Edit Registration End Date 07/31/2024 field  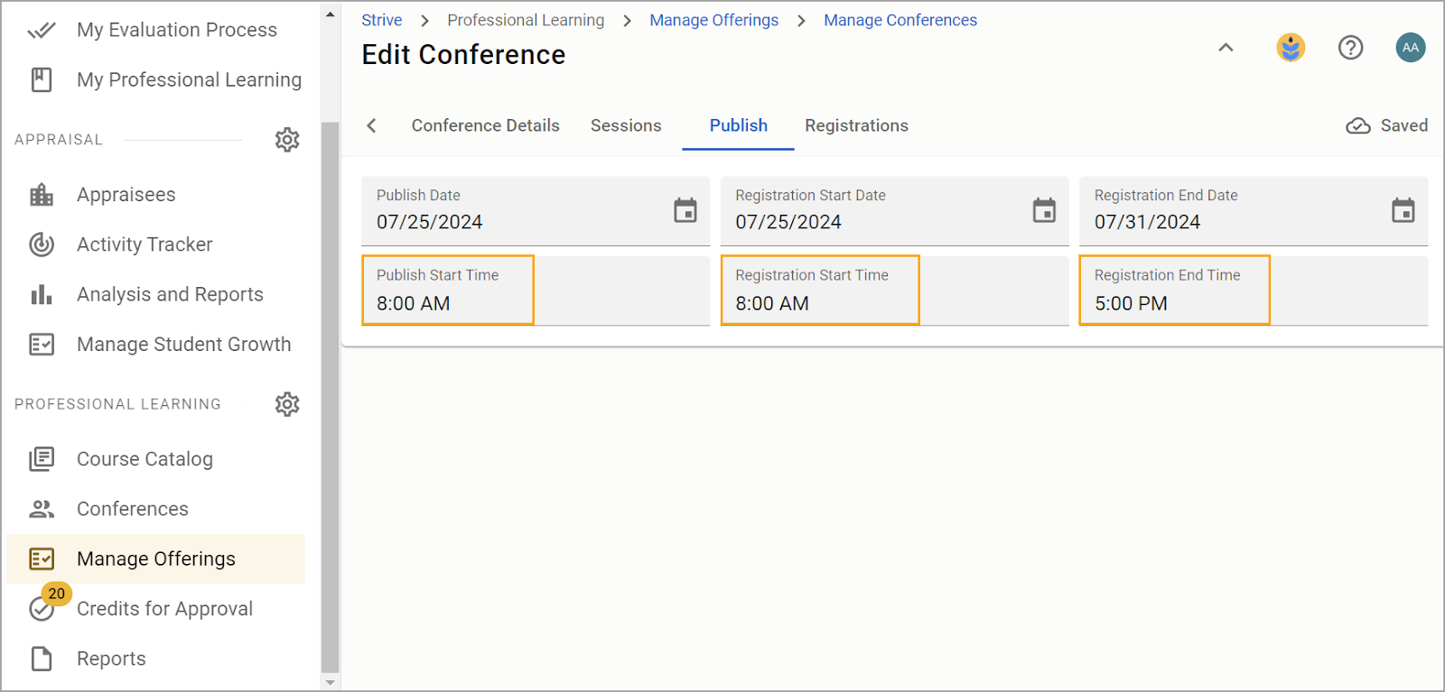1254,211
